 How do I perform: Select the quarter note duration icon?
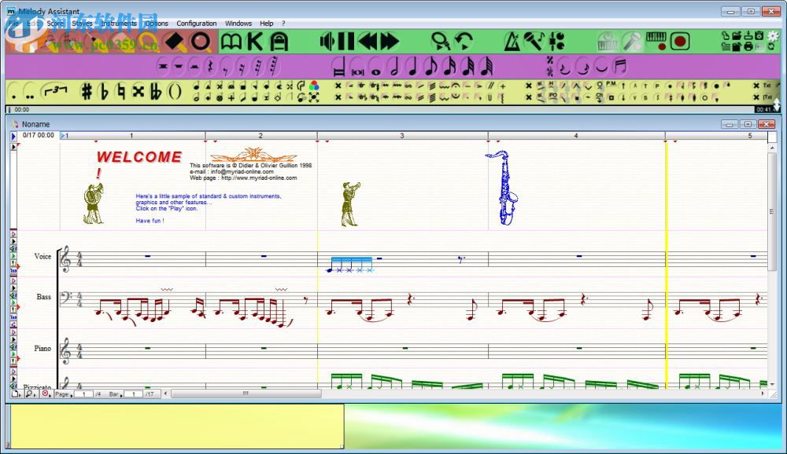click(x=414, y=67)
